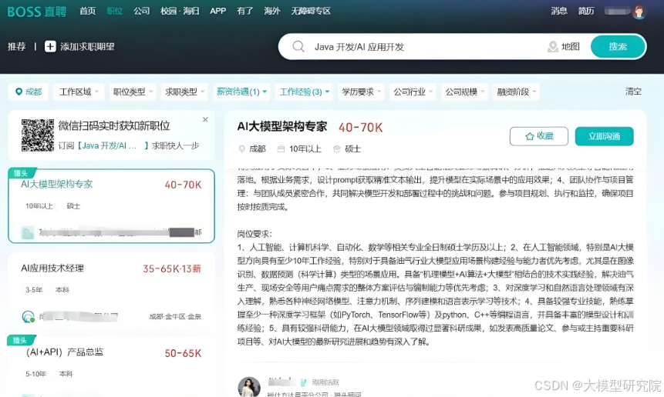Viewport: 664px width, 397px height.
Task: Open the 职位 nav tab
Action: coord(114,11)
